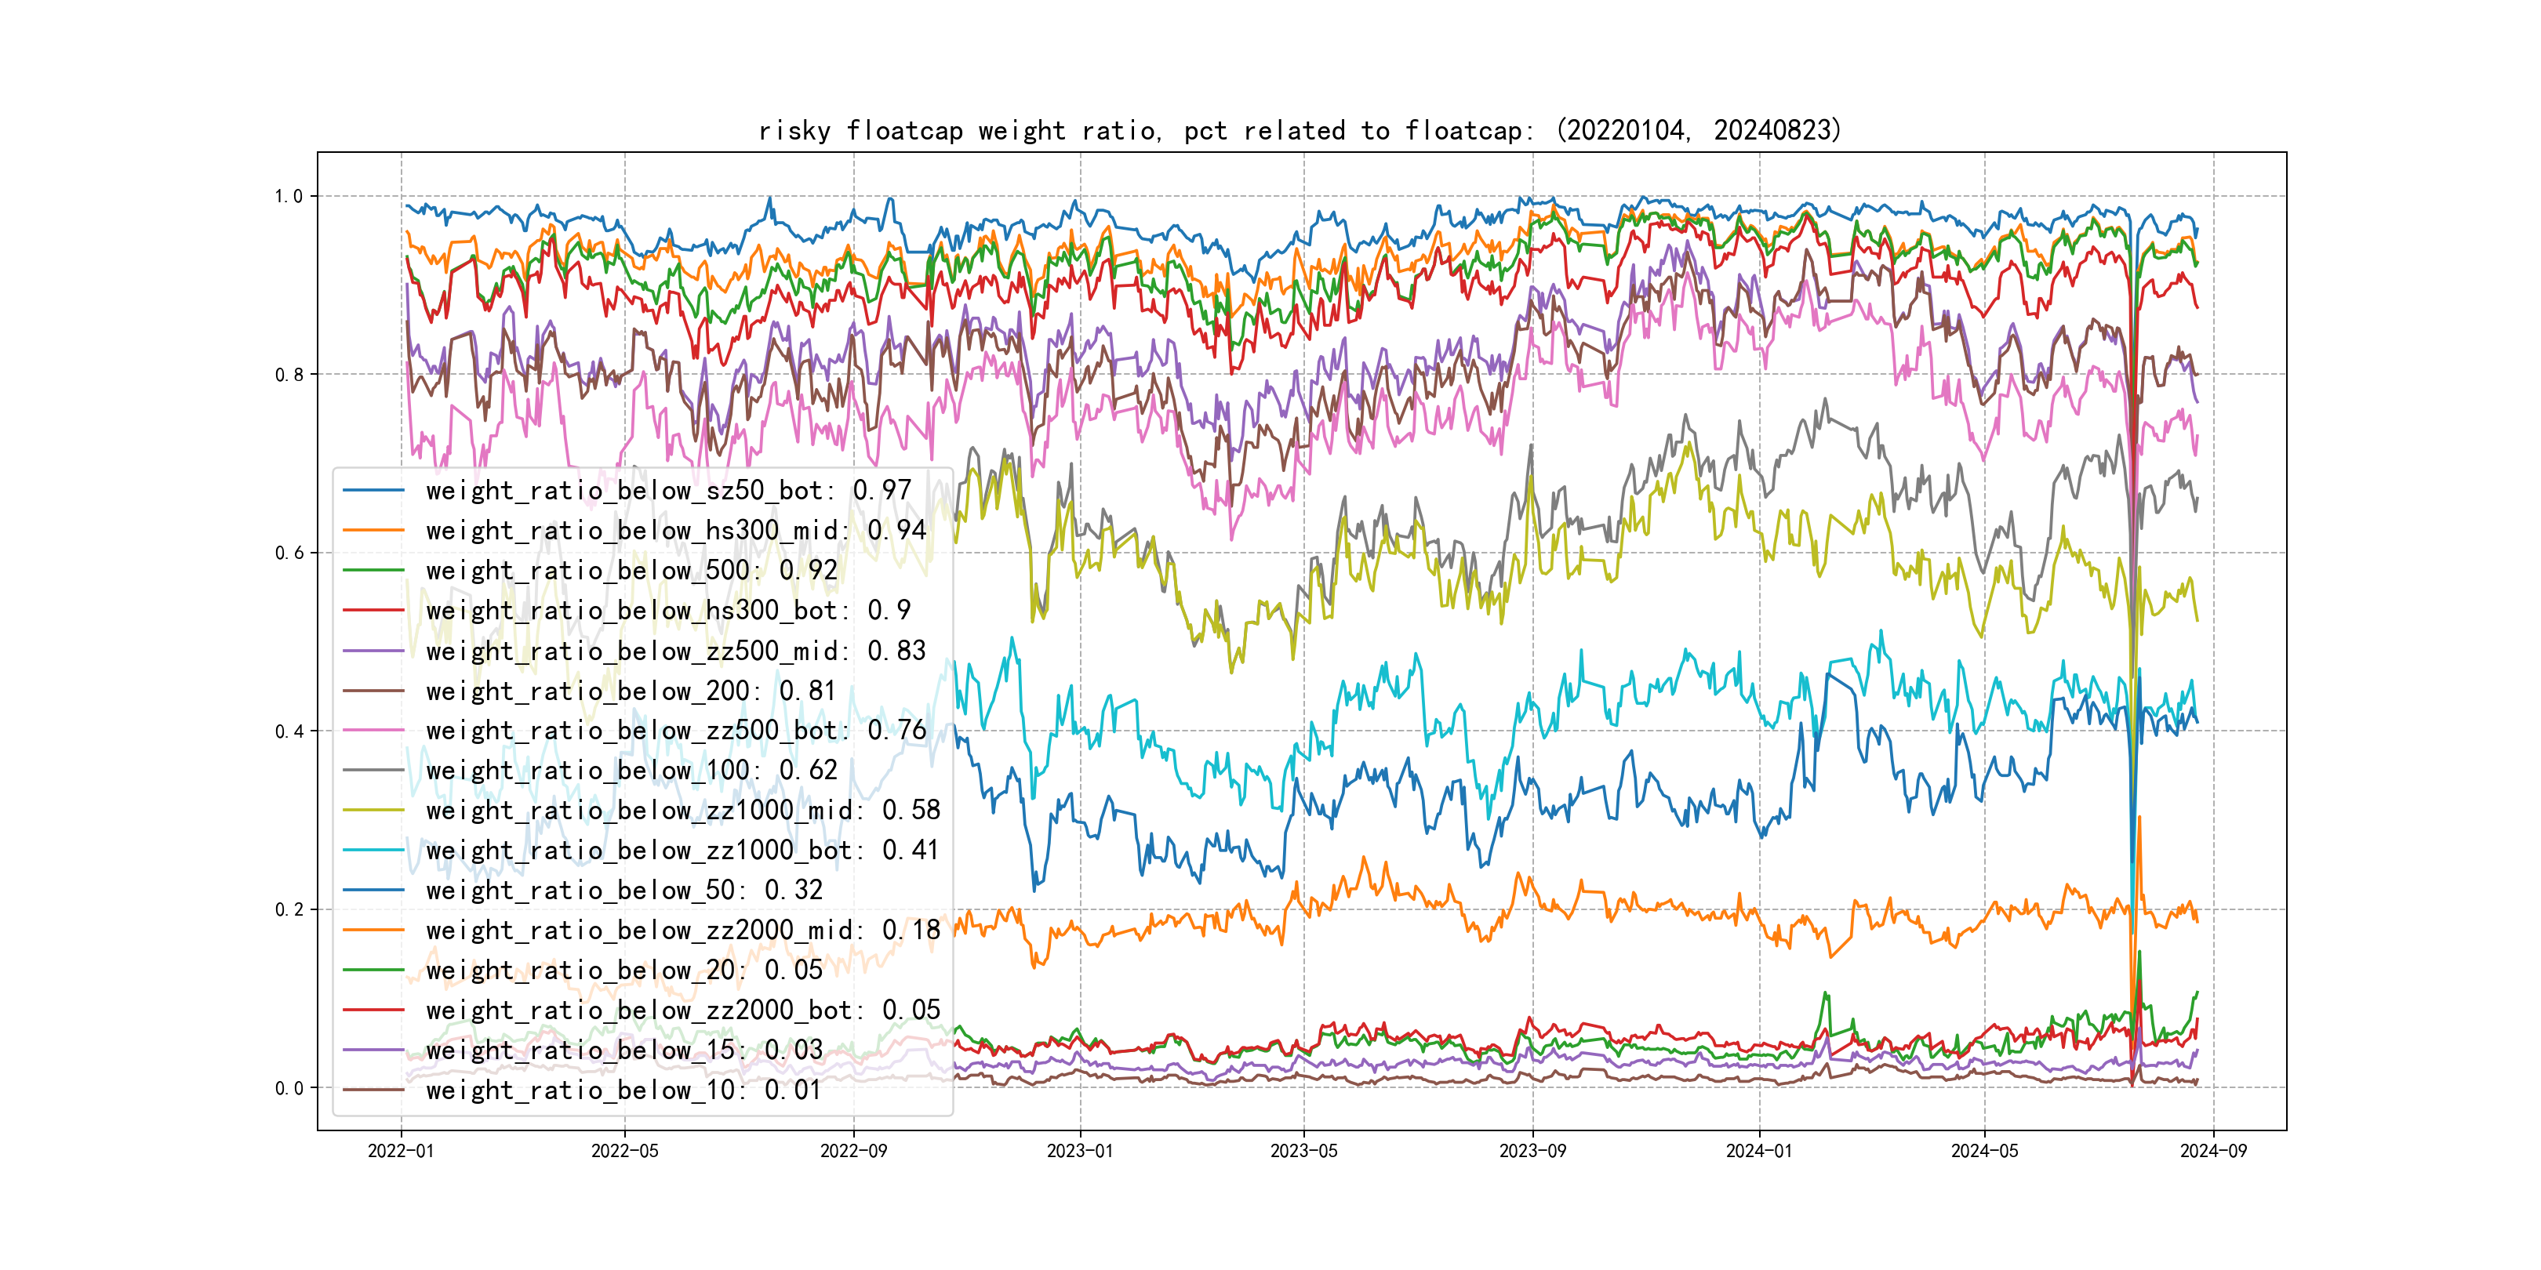Click the 2024-05 x-axis tick label
Viewport: 2541px width, 1270px height.
point(1985,1151)
